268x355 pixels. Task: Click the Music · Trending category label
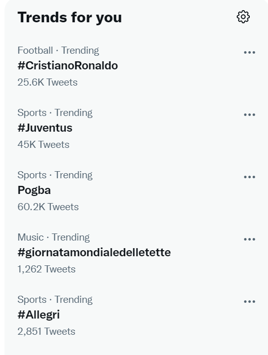pyautogui.click(x=53, y=238)
